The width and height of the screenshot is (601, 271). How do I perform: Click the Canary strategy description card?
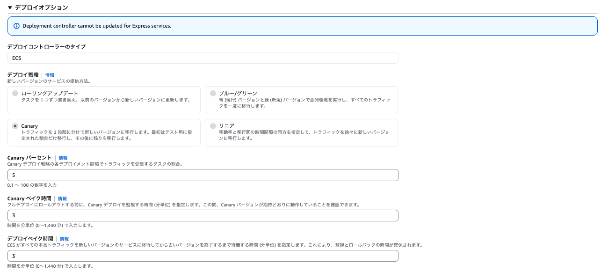coord(104,132)
